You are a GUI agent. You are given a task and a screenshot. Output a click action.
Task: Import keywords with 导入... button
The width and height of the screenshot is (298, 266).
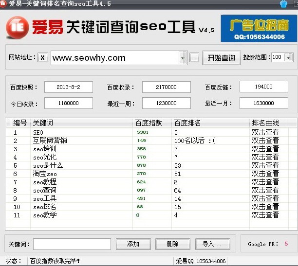click(x=212, y=244)
